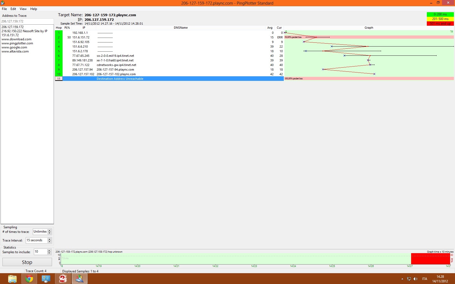
Task: Open the File menu
Action: 4,9
